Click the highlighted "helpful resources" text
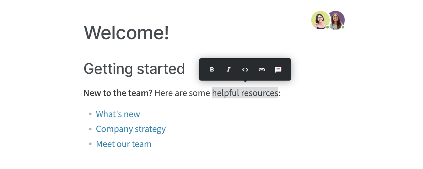This screenshot has width=423, height=169. pyautogui.click(x=245, y=93)
